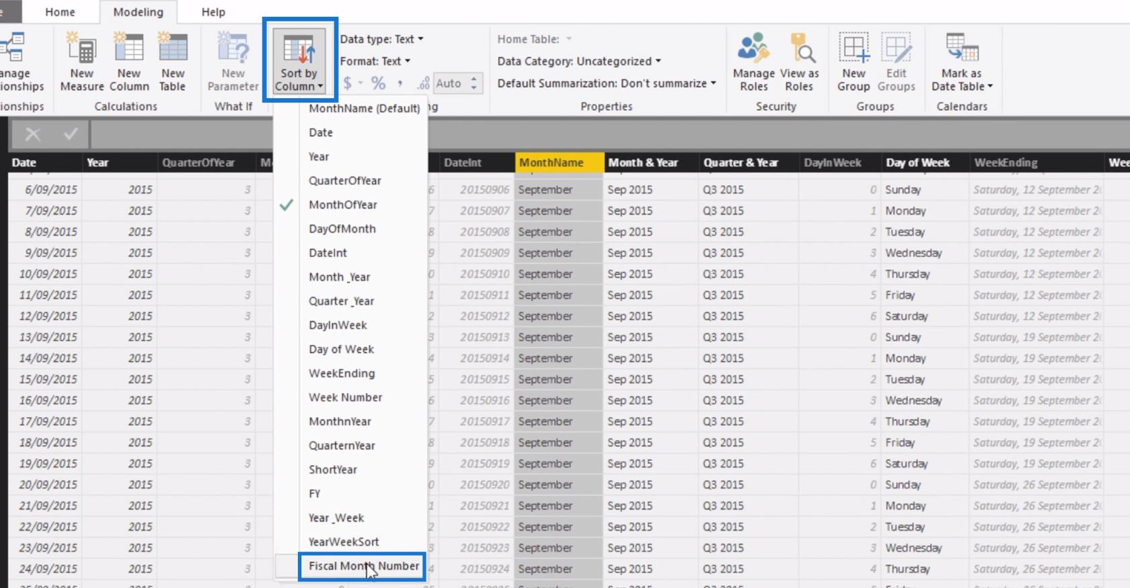This screenshot has height=588, width=1130.
Task: Select the Year column header
Action: pyautogui.click(x=120, y=163)
